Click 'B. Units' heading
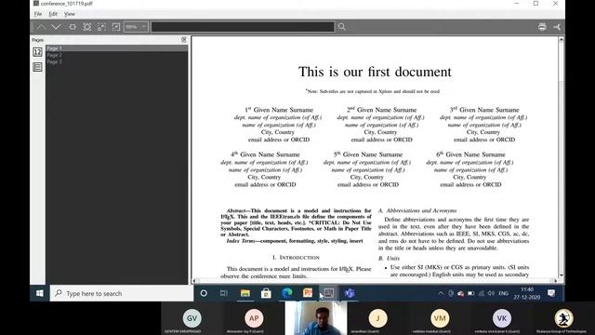This screenshot has height=335, width=595. [x=389, y=259]
